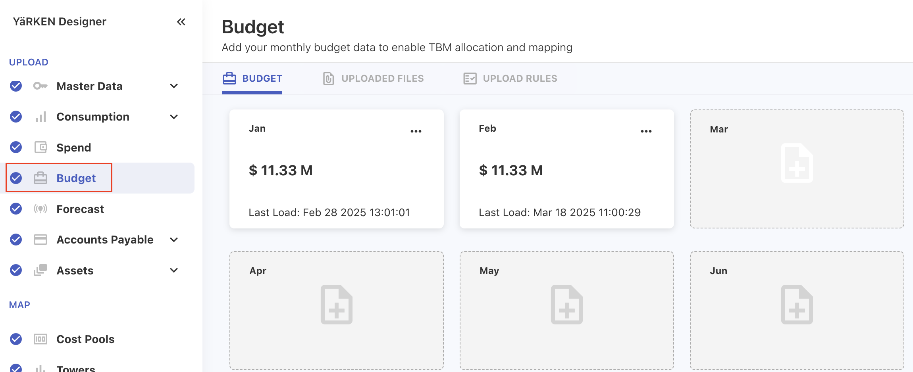Select the empty Apr budget upload card

click(x=336, y=310)
